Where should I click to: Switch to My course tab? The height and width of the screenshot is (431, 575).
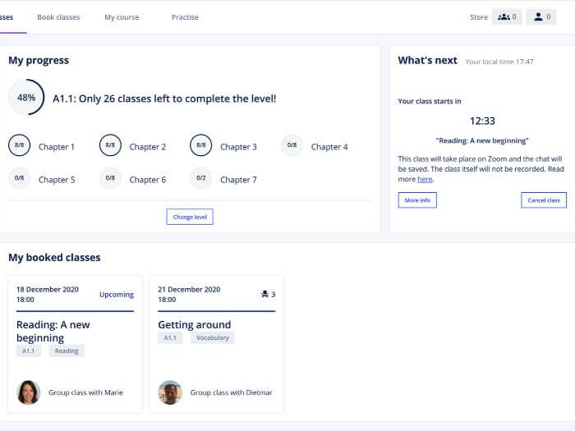[122, 17]
